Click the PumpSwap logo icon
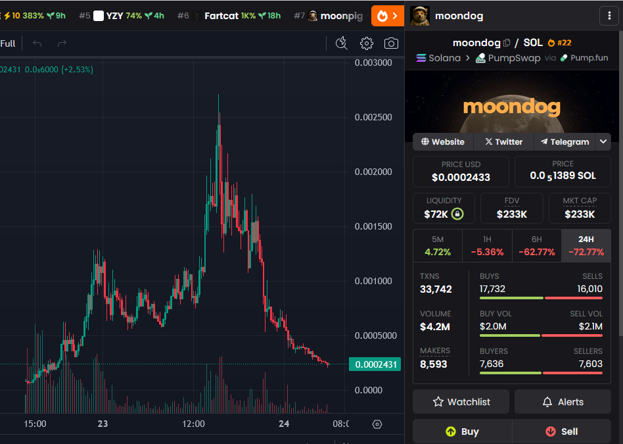This screenshot has height=444, width=623. (x=480, y=58)
